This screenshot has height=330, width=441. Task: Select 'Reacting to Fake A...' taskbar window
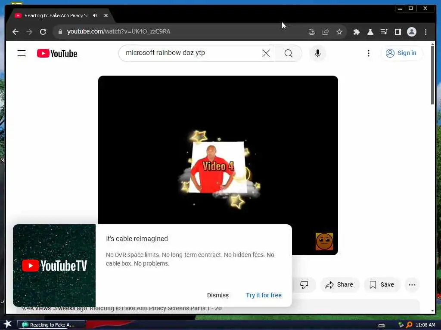(x=51, y=325)
